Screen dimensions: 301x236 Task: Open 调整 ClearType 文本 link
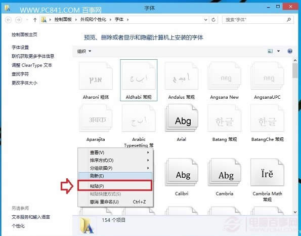(32, 65)
